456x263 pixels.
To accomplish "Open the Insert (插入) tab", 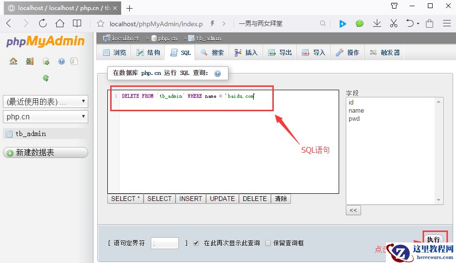I will click(x=246, y=53).
